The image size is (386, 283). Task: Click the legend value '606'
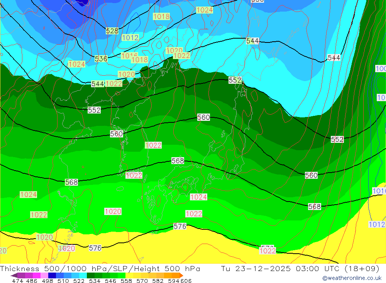pos(186,281)
